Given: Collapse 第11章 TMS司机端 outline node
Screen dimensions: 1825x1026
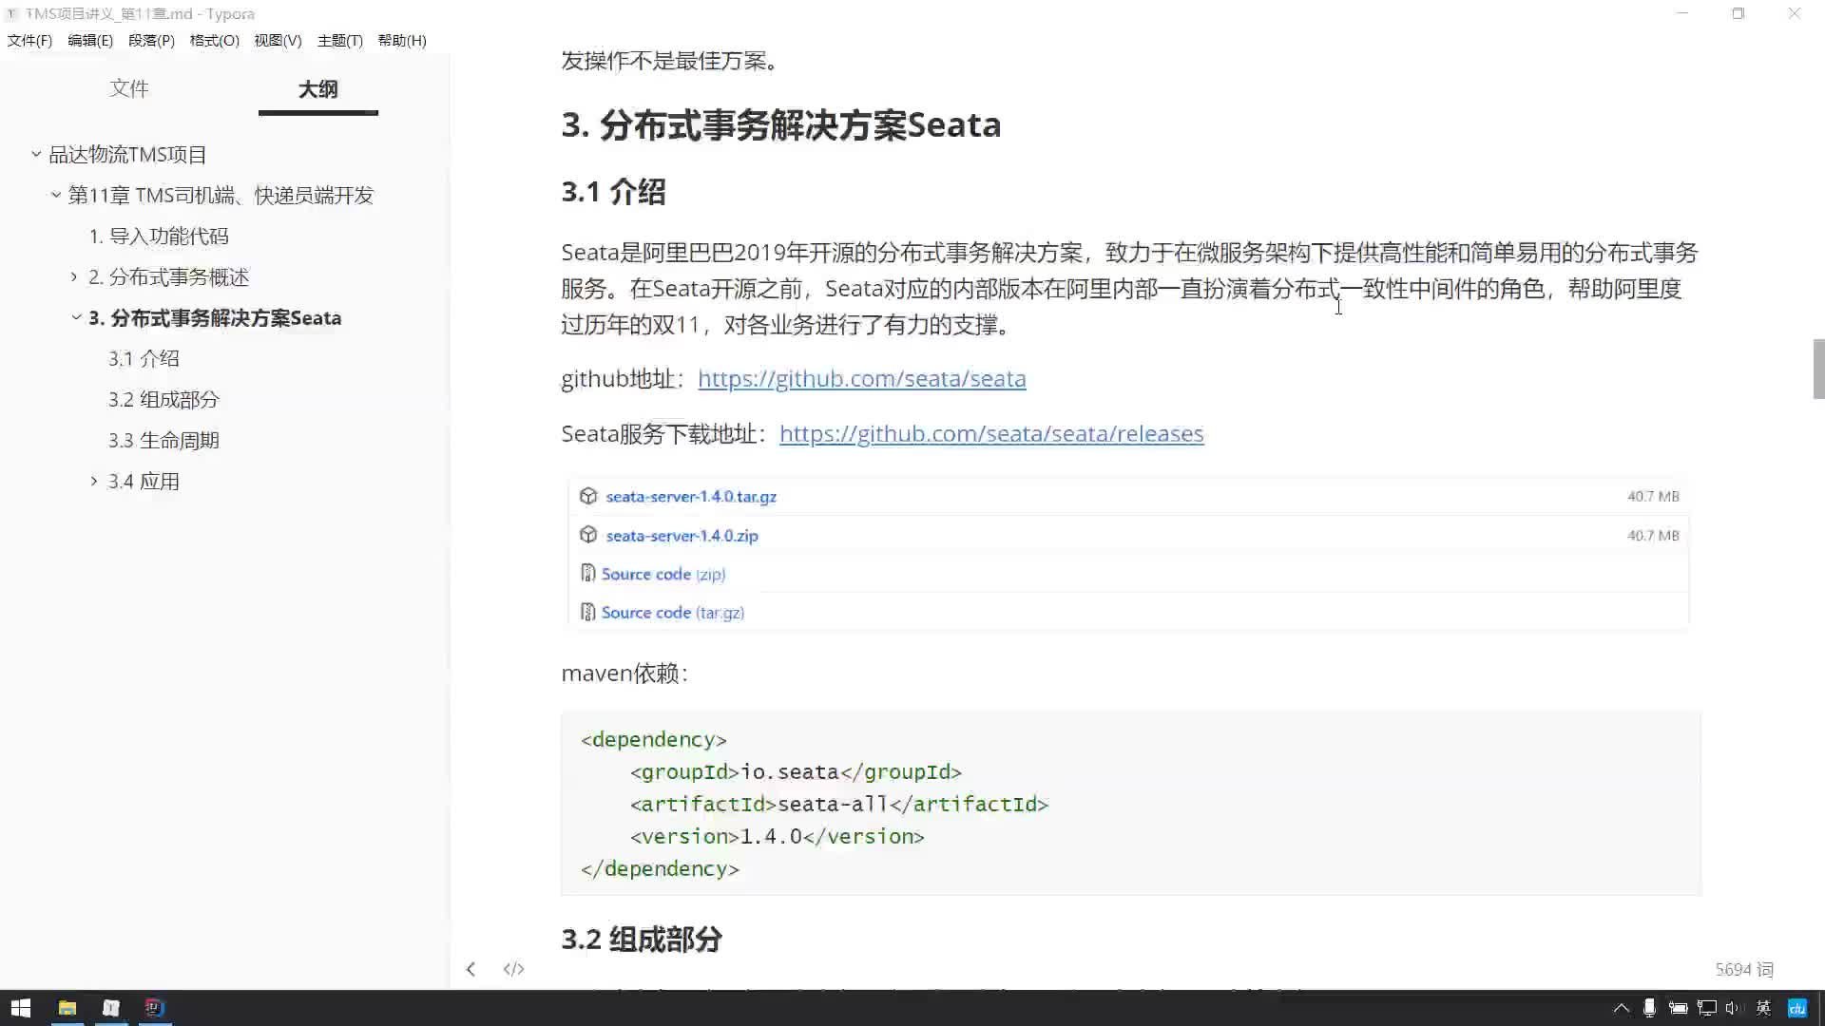Looking at the screenshot, I should point(56,195).
